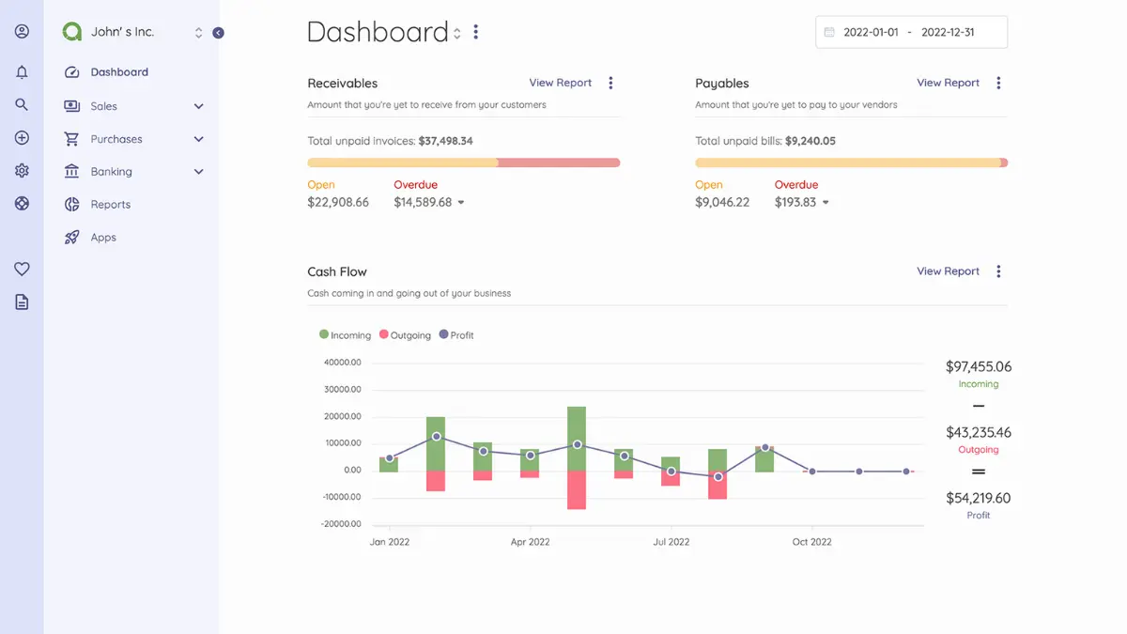1127x634 pixels.
Task: Click the heart icon in left rail
Action: (x=22, y=270)
